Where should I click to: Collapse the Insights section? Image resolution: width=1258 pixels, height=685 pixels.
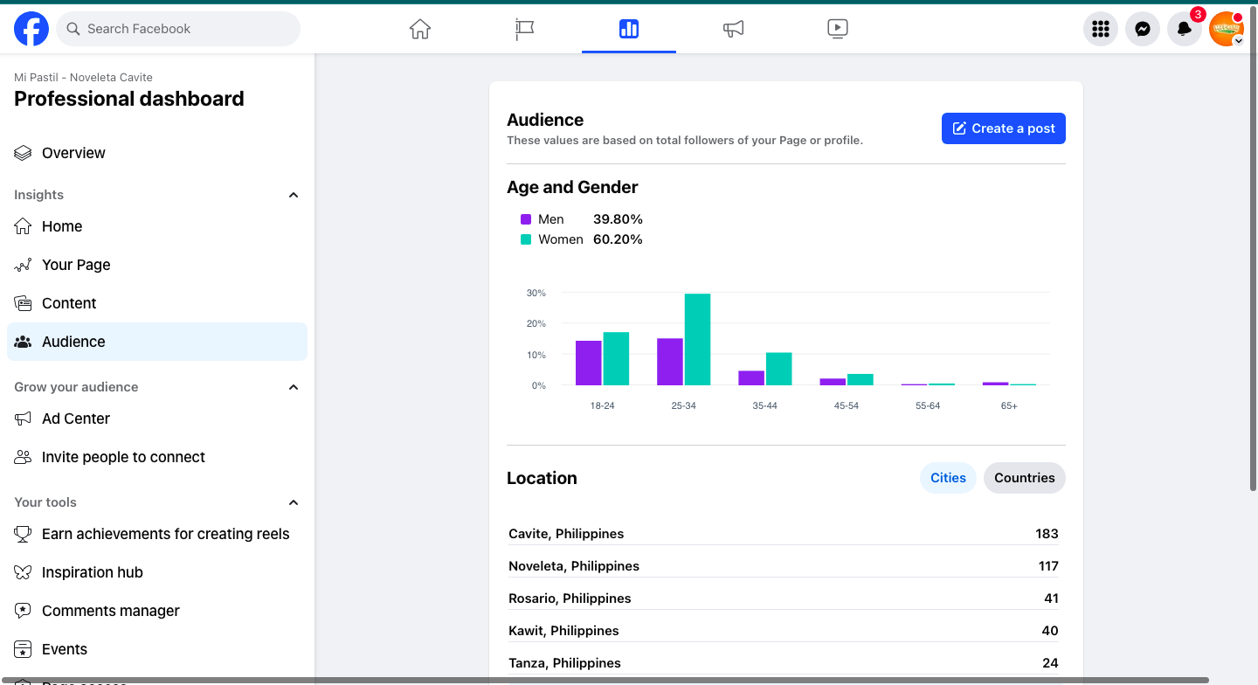(294, 195)
